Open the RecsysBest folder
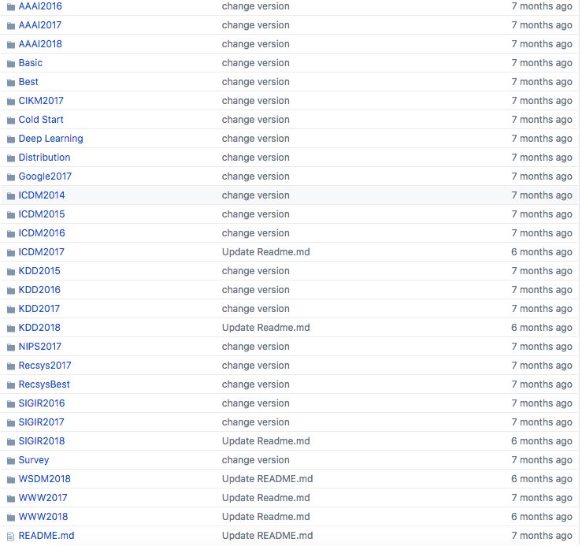The width and height of the screenshot is (582, 546). (44, 384)
